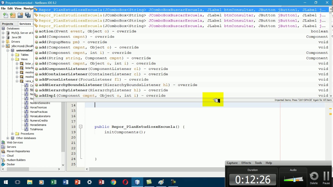The image size is (333, 187).
Task: Select the HorasSemana column
Action: coord(38,125)
